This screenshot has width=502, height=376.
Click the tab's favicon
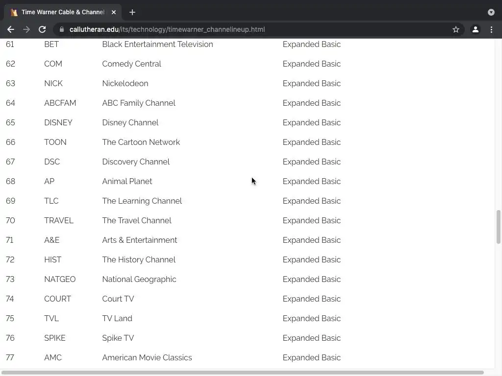point(14,12)
